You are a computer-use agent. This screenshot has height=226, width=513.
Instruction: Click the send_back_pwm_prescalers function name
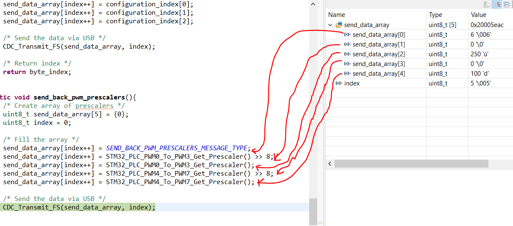(80, 97)
